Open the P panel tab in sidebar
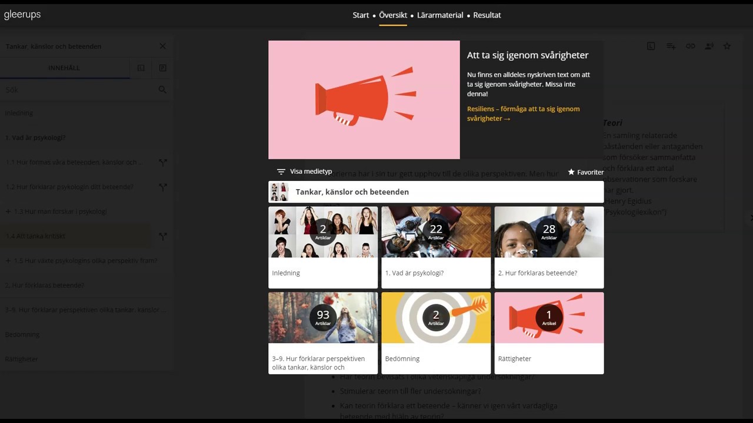753x423 pixels. pos(163,68)
